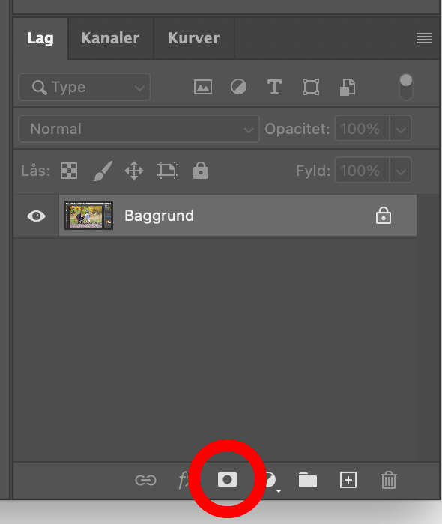442x524 pixels.
Task: Filter for adjustment layers half-circle icon
Action: pos(238,87)
